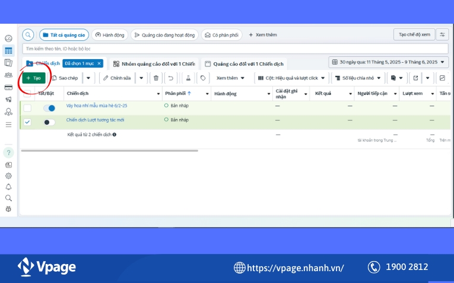The height and width of the screenshot is (283, 454).
Task: Expand the Sao chép dropdown arrow
Action: pos(88,78)
